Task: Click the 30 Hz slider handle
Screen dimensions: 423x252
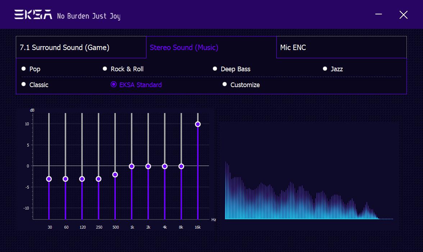Action: click(49, 179)
